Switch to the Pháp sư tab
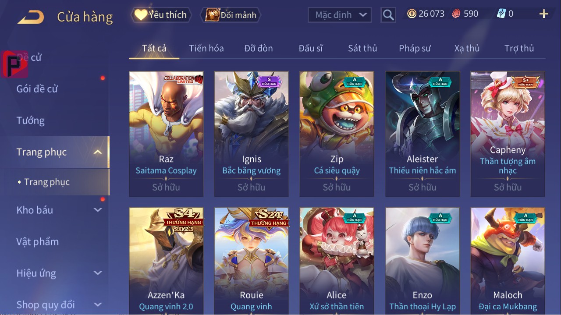Screen dimensions: 561x315 coord(415,48)
